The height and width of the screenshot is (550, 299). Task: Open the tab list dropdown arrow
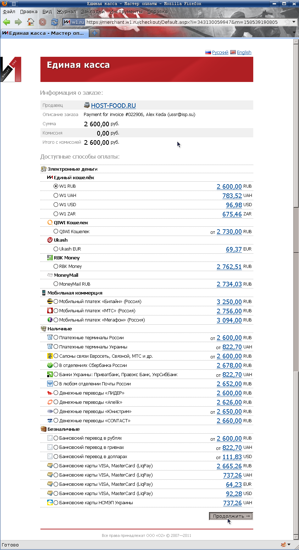point(294,33)
